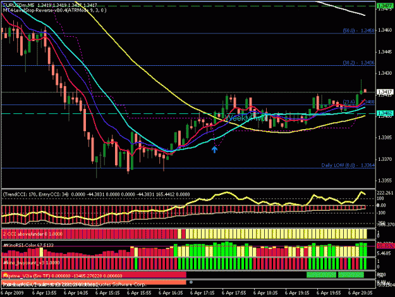The height and width of the screenshot is (297, 395).
Task: Click 1.3385 on the price scale
Action: [x=385, y=138]
